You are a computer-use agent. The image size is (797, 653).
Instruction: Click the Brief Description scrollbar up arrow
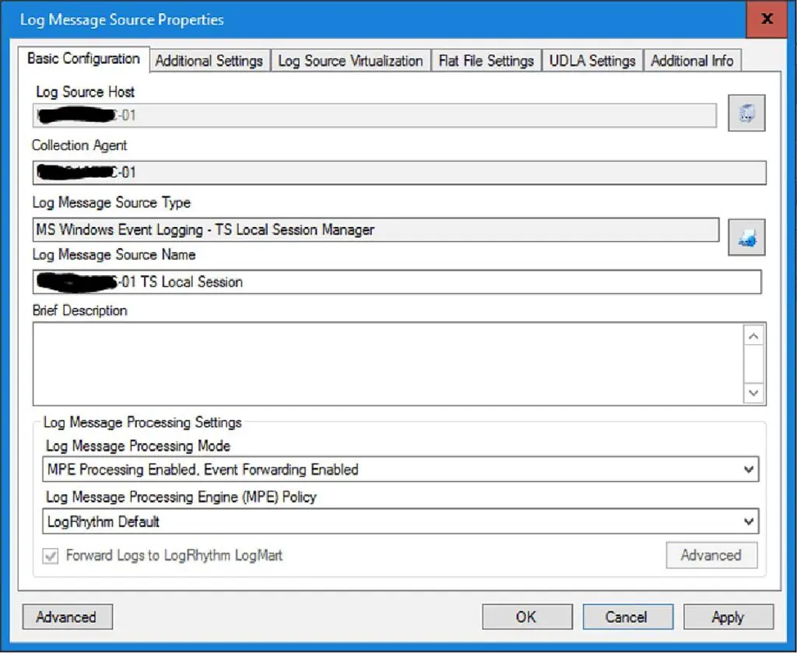[x=753, y=335]
